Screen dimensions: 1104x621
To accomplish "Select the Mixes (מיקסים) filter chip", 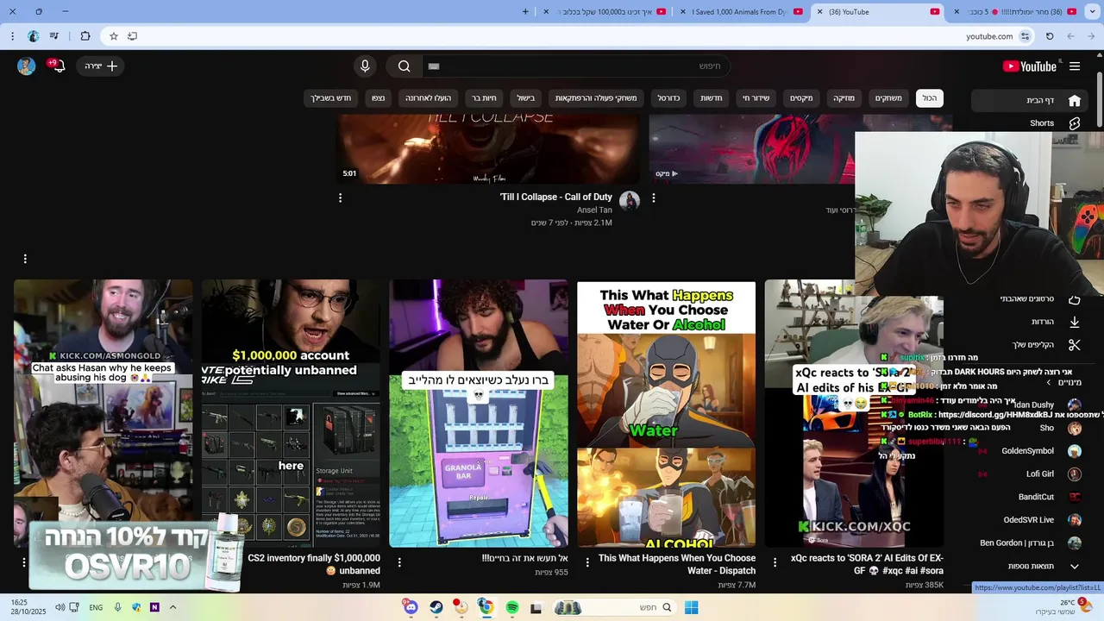I will pos(801,98).
